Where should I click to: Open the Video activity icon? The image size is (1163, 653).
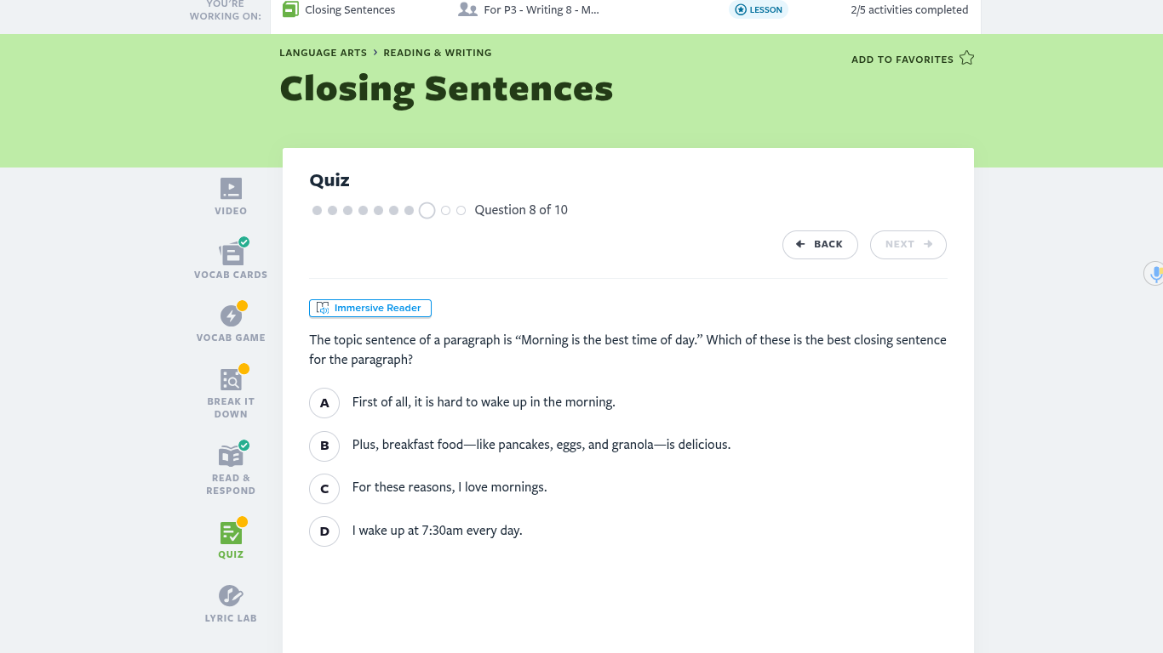point(231,189)
